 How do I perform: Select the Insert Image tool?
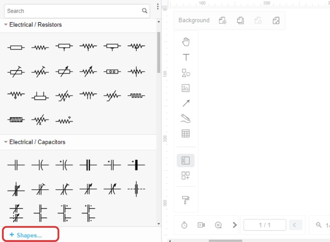(186, 88)
